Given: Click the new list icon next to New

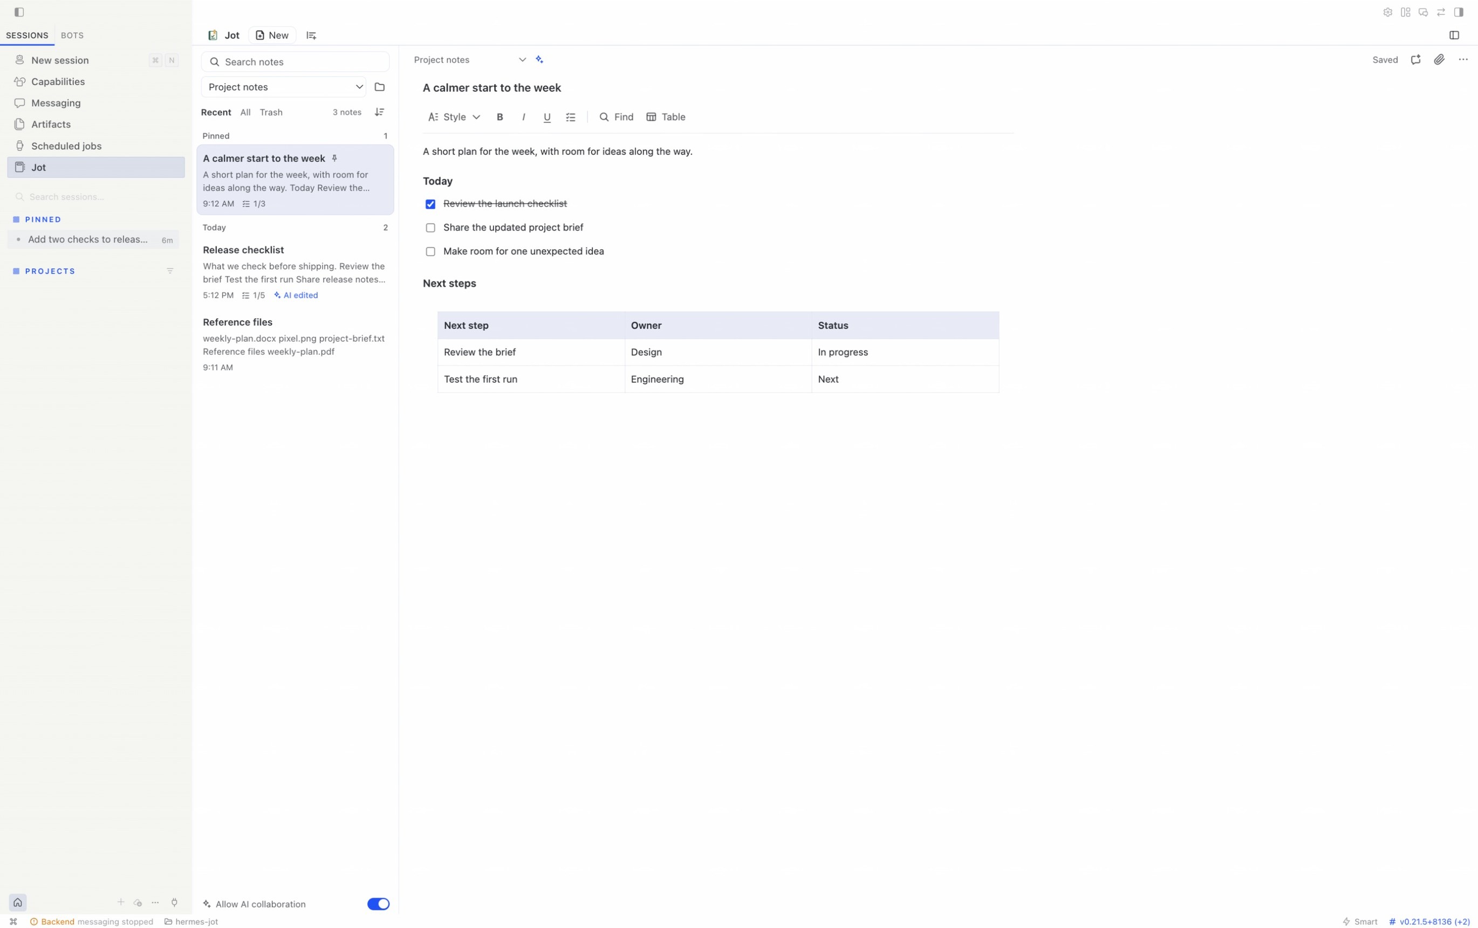Looking at the screenshot, I should 311,35.
